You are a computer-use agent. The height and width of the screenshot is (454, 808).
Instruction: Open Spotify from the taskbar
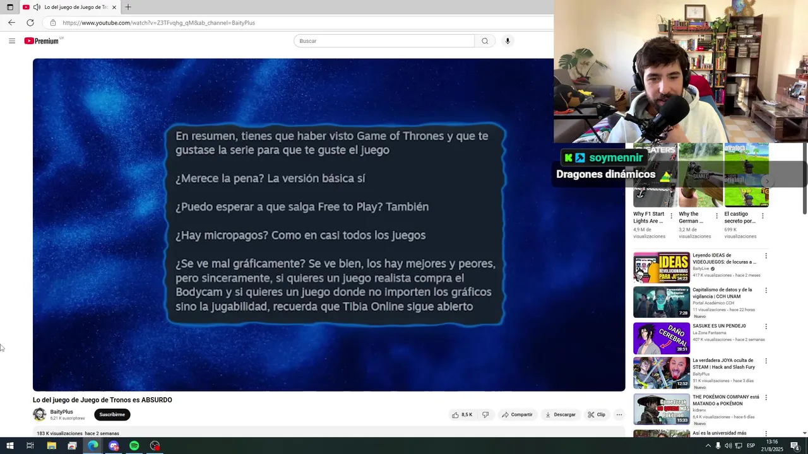pos(134,446)
